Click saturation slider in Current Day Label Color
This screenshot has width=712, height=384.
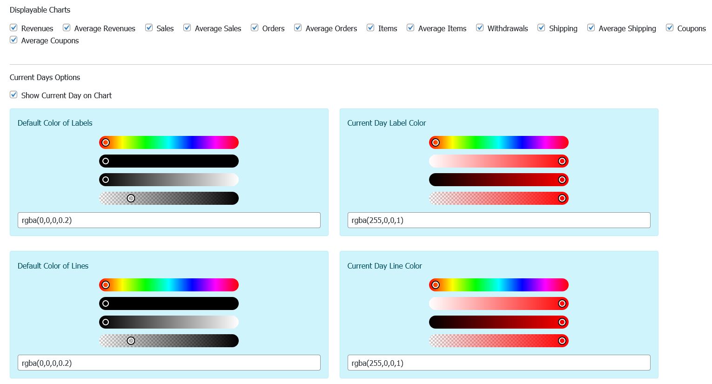point(498,161)
